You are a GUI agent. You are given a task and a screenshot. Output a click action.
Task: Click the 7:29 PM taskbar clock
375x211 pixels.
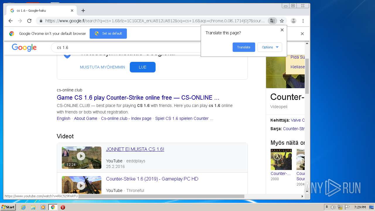coord(360,207)
